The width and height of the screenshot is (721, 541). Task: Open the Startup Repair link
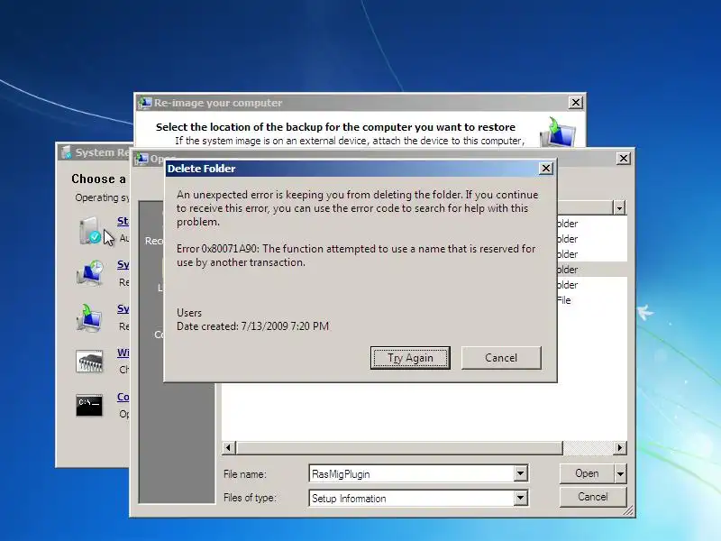pos(123,221)
